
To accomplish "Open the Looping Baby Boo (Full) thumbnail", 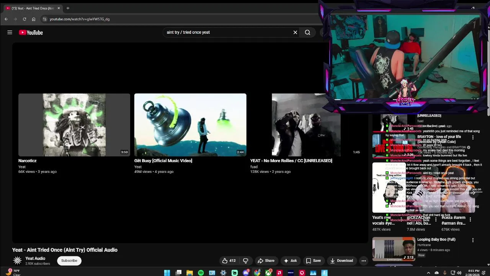I will [394, 249].
